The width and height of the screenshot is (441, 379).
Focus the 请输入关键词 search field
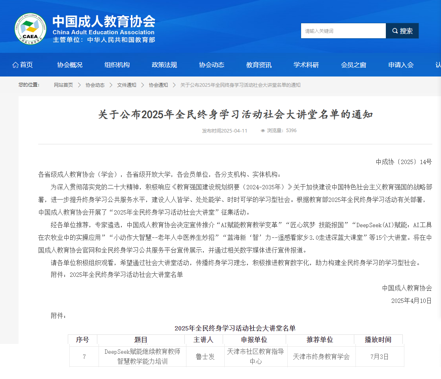[x=343, y=31]
